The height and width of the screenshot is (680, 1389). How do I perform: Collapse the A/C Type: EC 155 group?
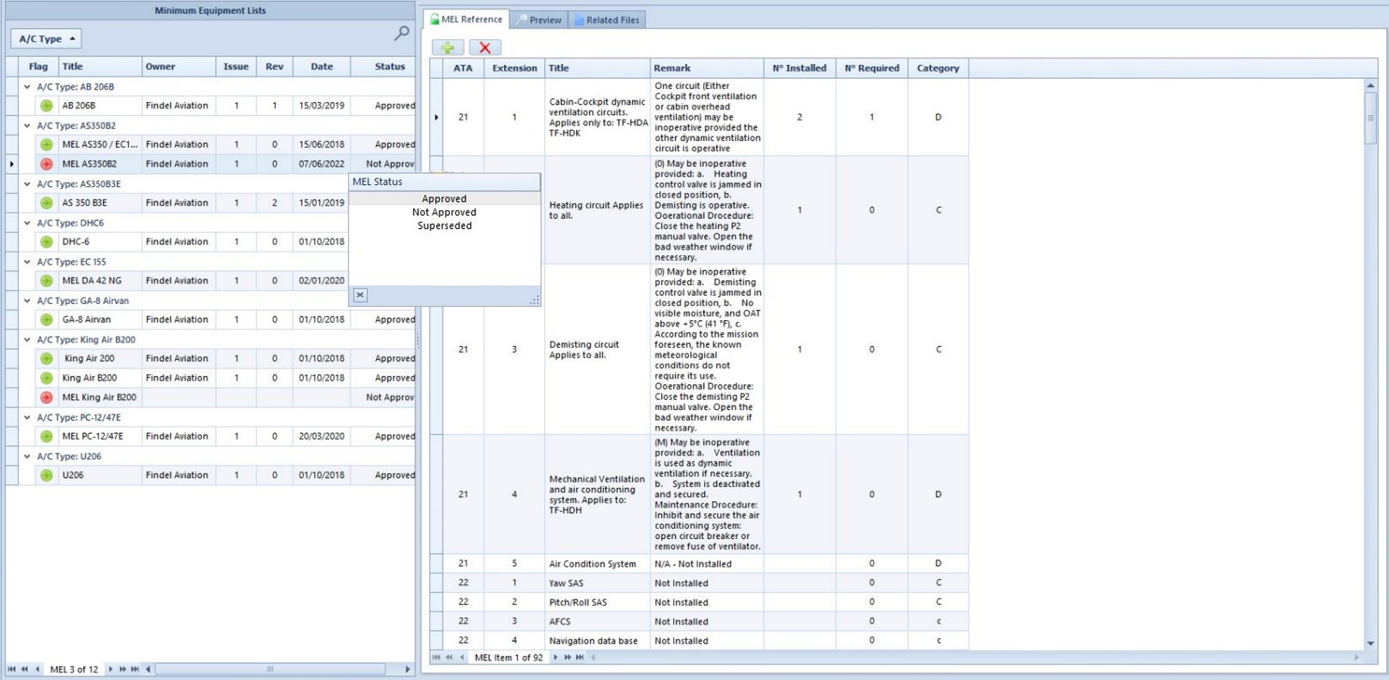click(27, 262)
